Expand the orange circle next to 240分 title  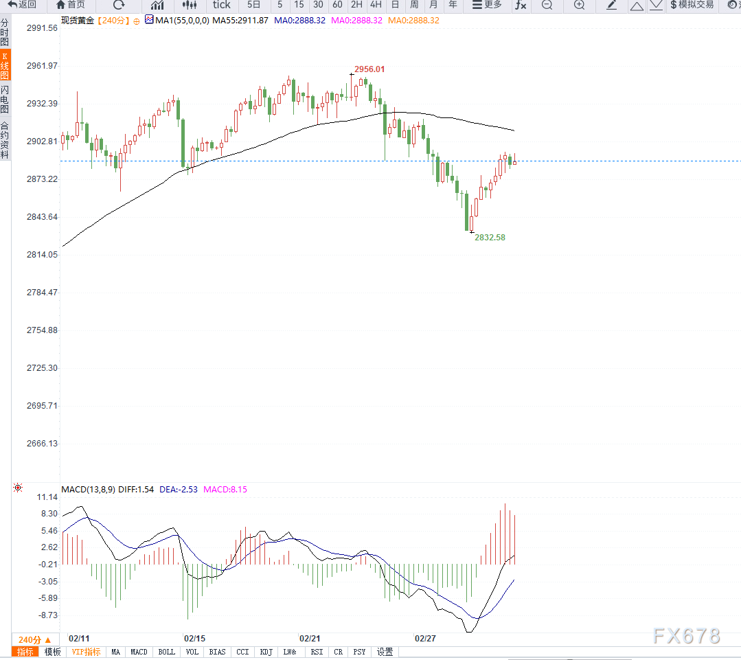coord(137,21)
